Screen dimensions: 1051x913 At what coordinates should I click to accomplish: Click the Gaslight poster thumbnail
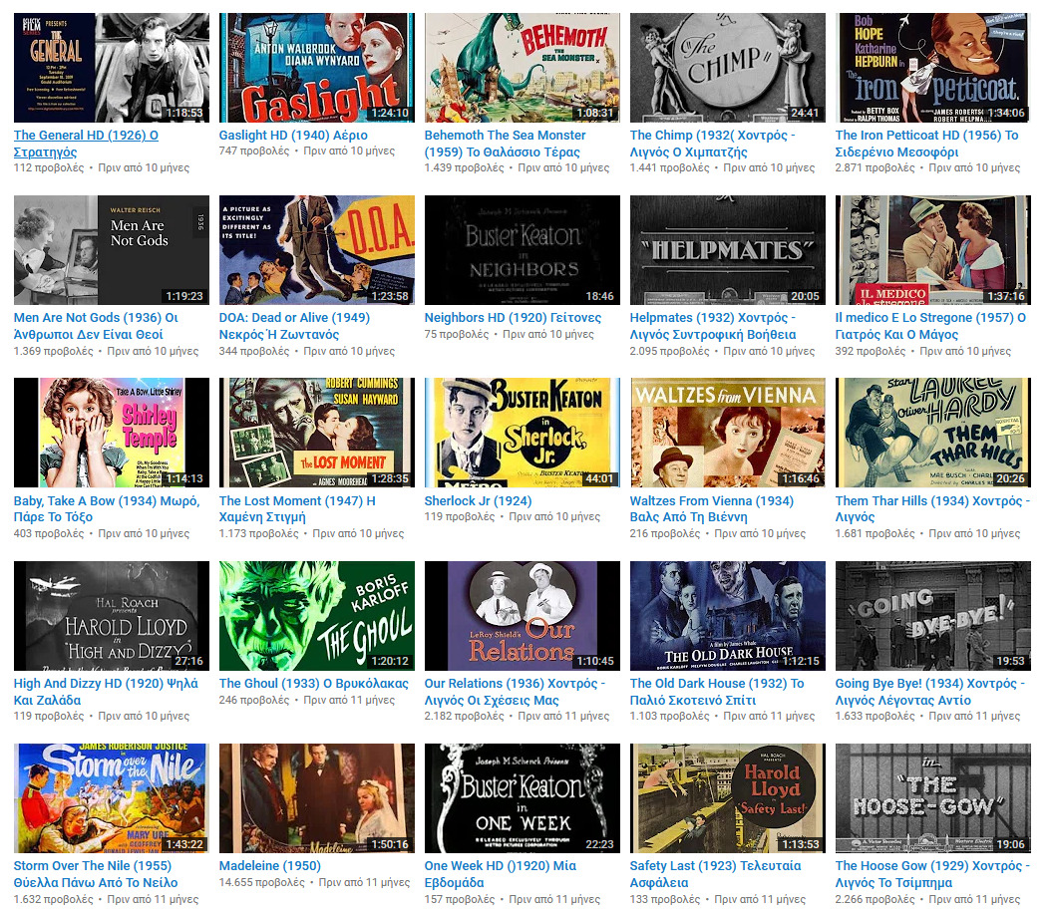click(317, 67)
